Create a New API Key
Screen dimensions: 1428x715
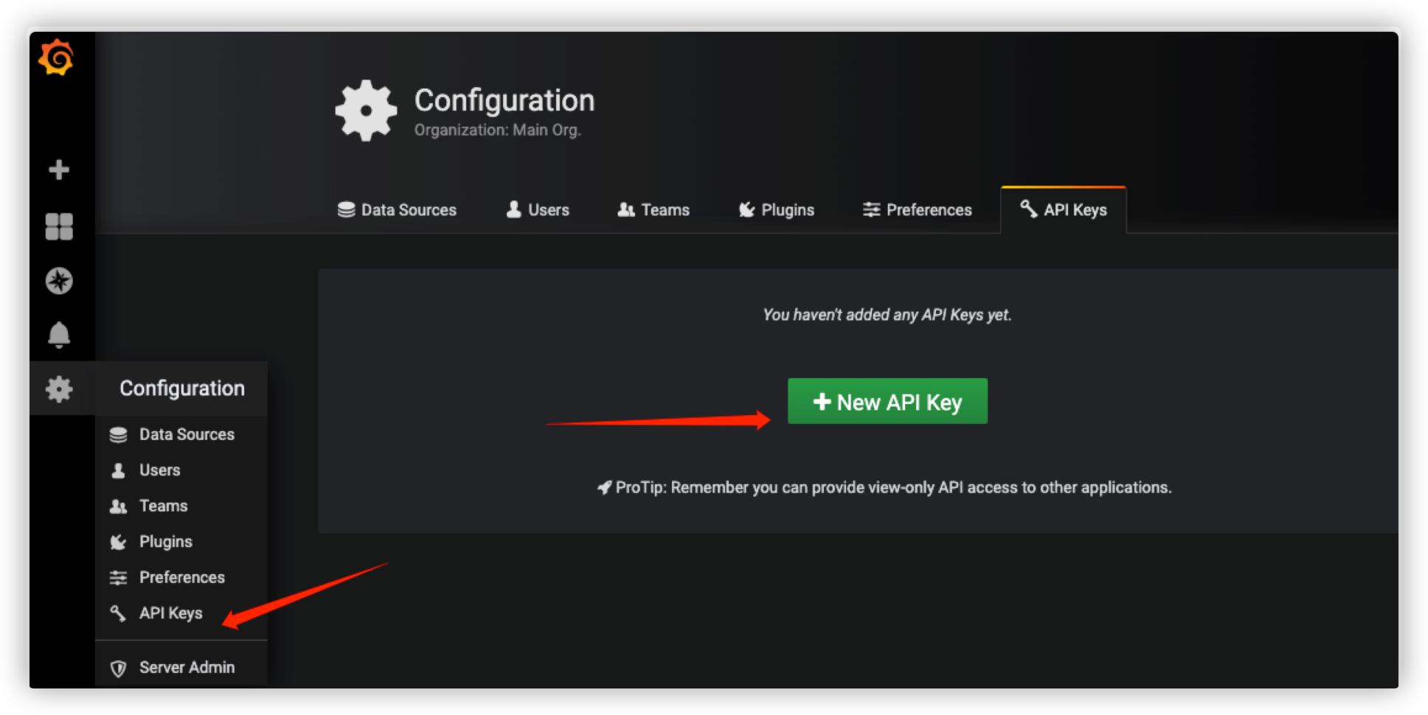887,402
